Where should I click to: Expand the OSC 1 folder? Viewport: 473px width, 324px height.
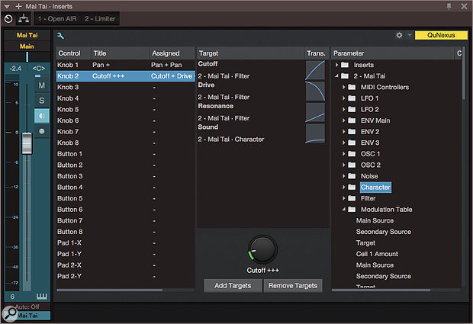tap(343, 154)
